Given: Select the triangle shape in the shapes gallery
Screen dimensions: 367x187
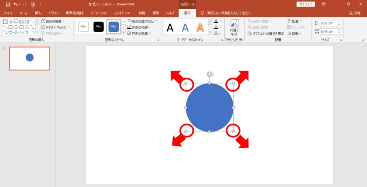Looking at the screenshot, I should tap(27, 27).
